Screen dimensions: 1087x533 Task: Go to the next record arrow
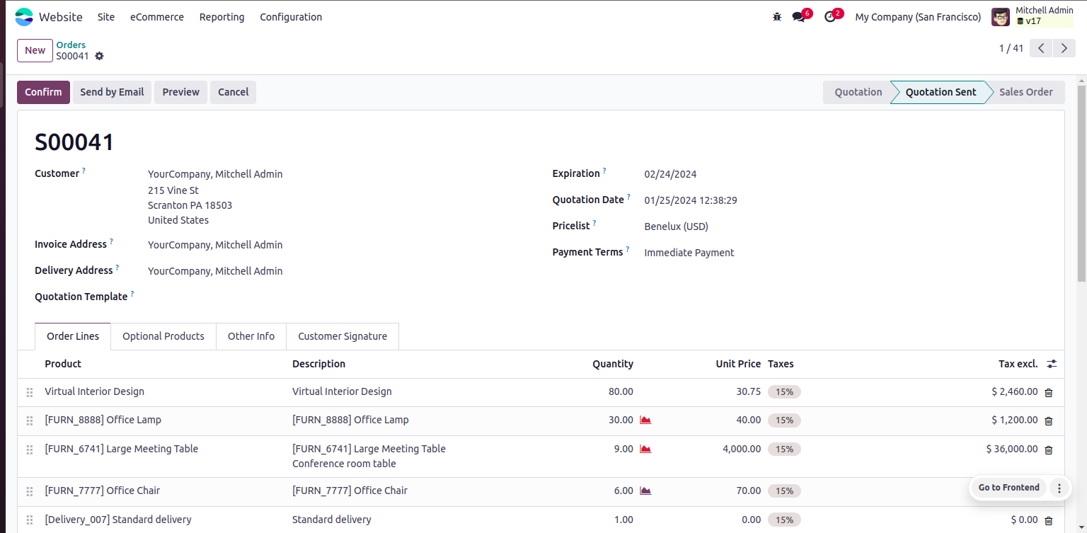[1064, 48]
